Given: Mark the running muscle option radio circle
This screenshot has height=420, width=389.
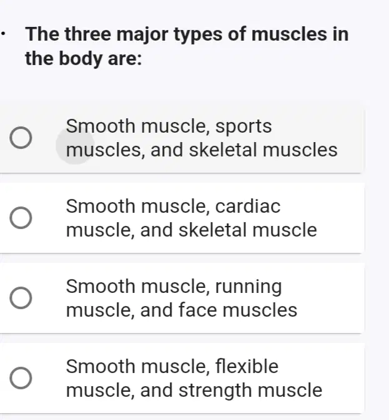Looking at the screenshot, I should (21, 298).
